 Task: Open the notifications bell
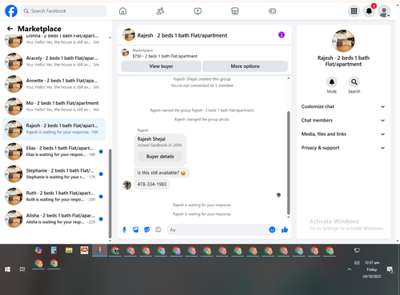(369, 11)
